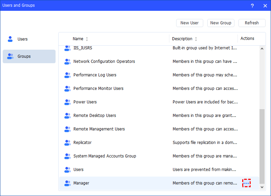This screenshot has width=271, height=196.
Task: Click the Power Users group icon
Action: (x=67, y=102)
